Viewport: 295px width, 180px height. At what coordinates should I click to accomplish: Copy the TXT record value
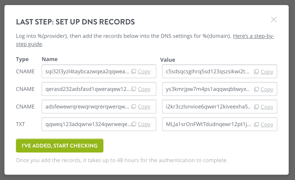(x=267, y=124)
